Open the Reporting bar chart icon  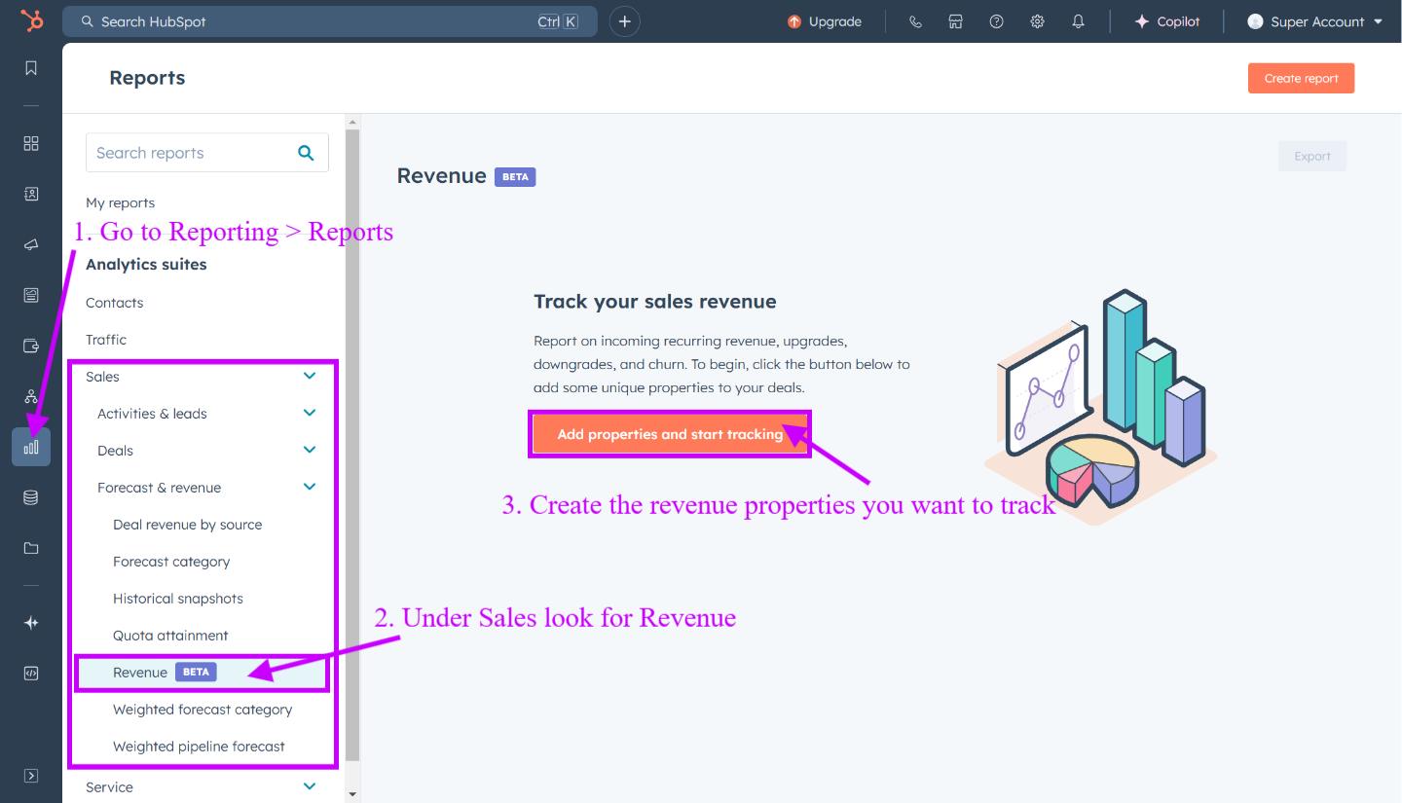(x=31, y=447)
